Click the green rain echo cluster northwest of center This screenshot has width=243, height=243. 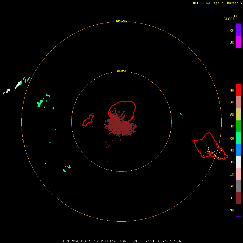(40, 102)
